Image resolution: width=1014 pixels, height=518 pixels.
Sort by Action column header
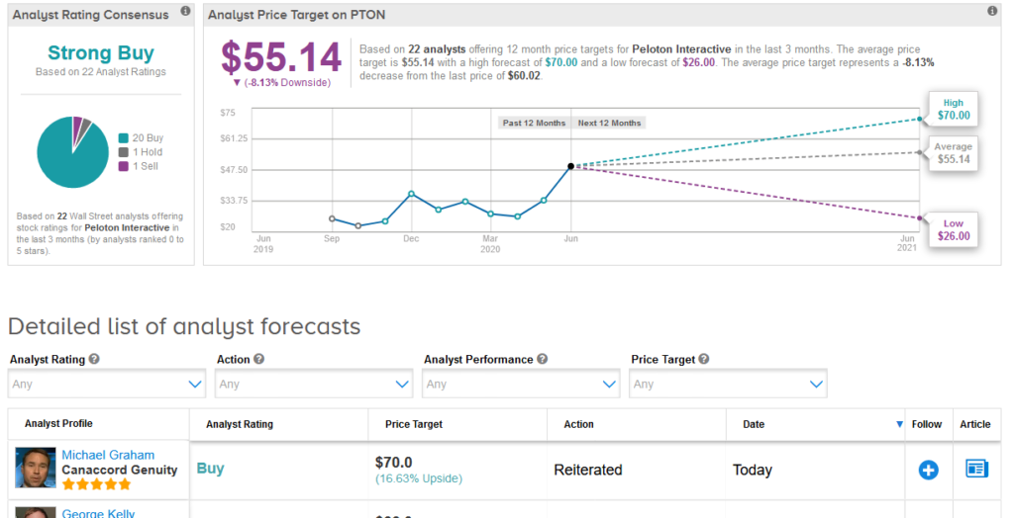pyautogui.click(x=578, y=424)
